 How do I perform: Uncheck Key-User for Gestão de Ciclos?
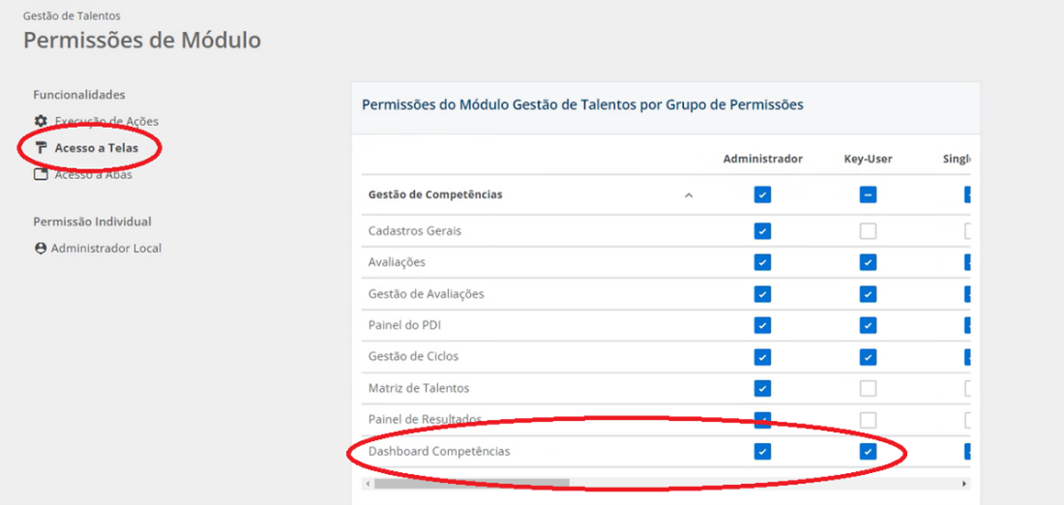(868, 357)
